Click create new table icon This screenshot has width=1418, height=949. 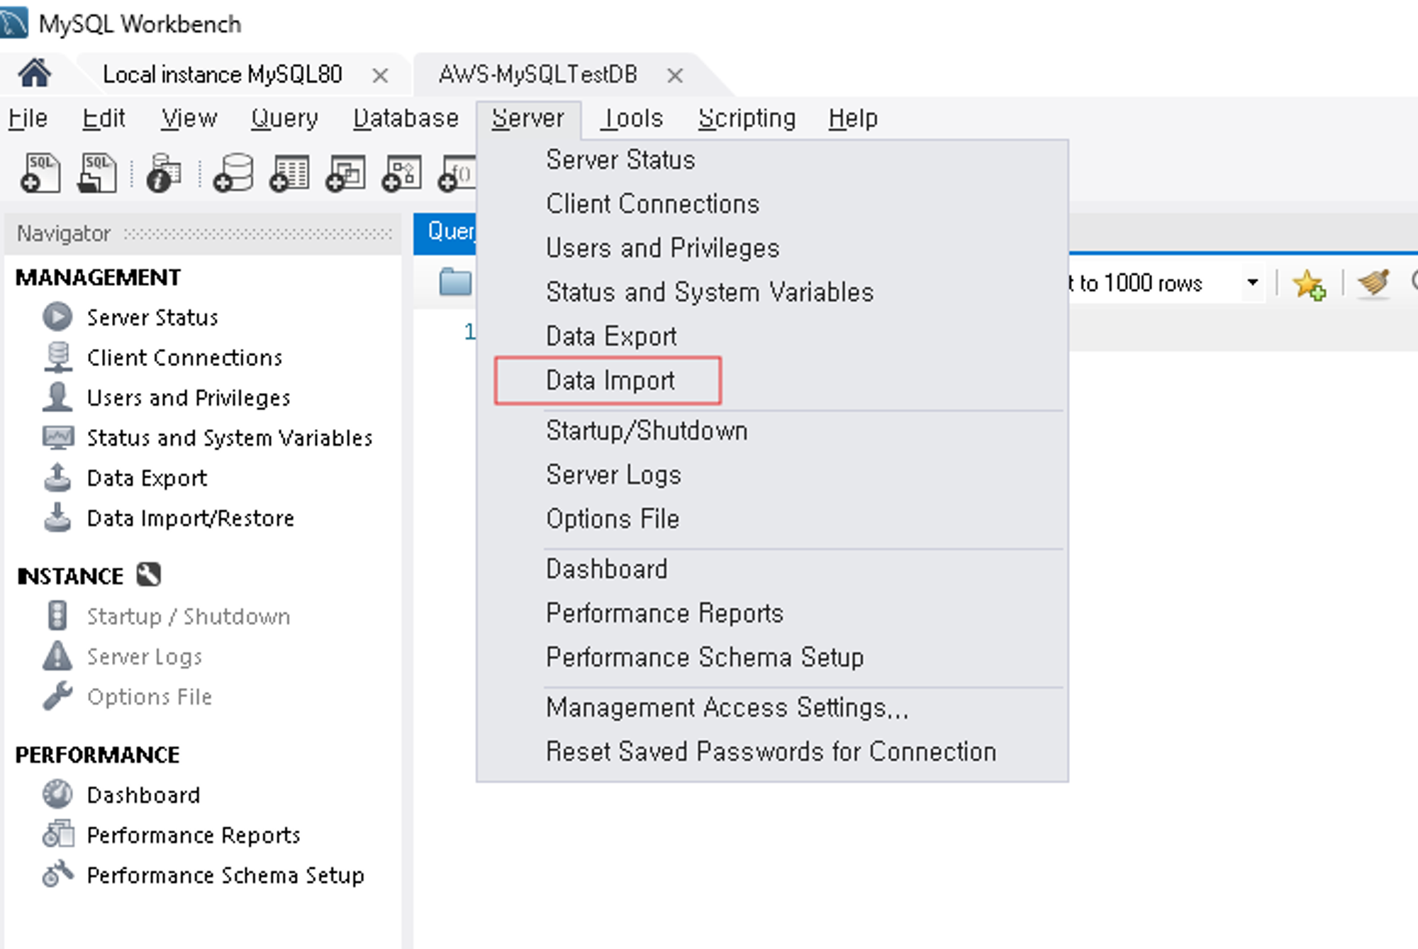(x=290, y=174)
